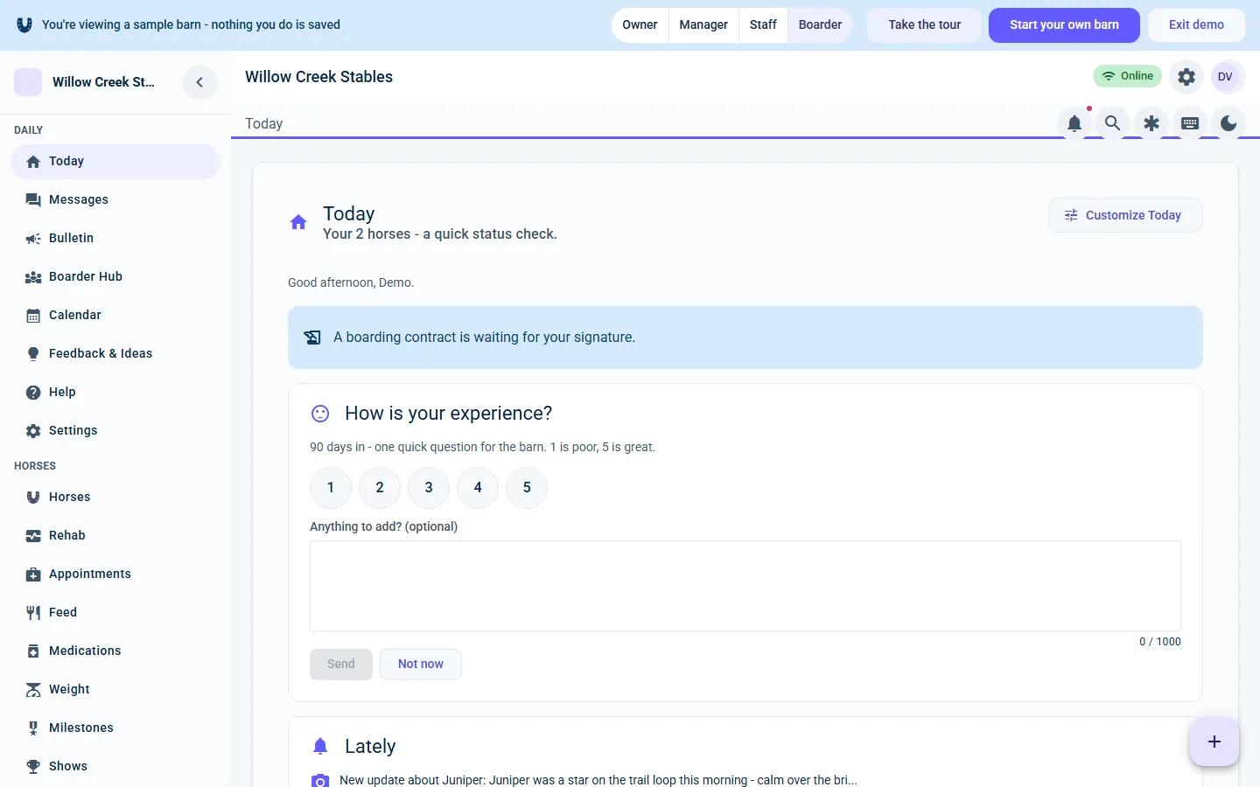Open Weight tracking page
The height and width of the screenshot is (787, 1260).
[115, 689]
